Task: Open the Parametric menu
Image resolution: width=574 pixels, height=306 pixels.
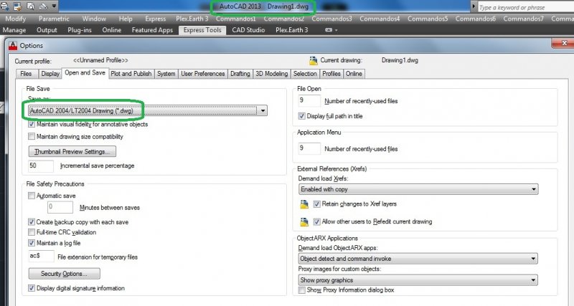Action: 54,19
